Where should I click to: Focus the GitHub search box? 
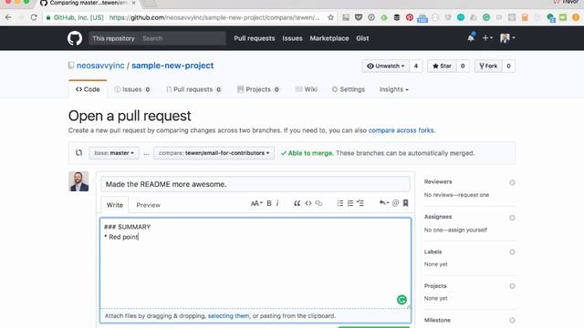coord(182,38)
